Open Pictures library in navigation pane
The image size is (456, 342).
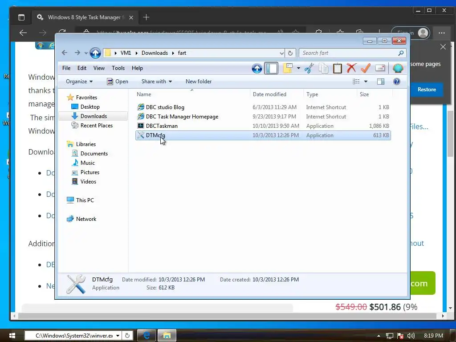click(x=85, y=172)
